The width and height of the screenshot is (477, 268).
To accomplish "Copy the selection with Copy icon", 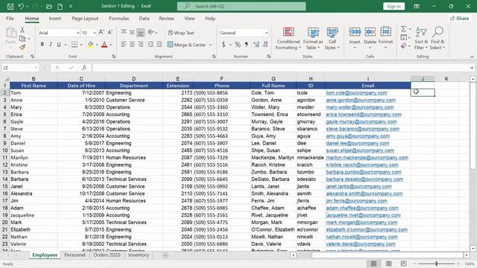I will 22,39.
